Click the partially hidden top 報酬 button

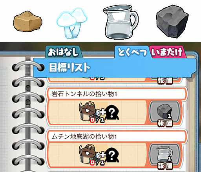click(165, 80)
